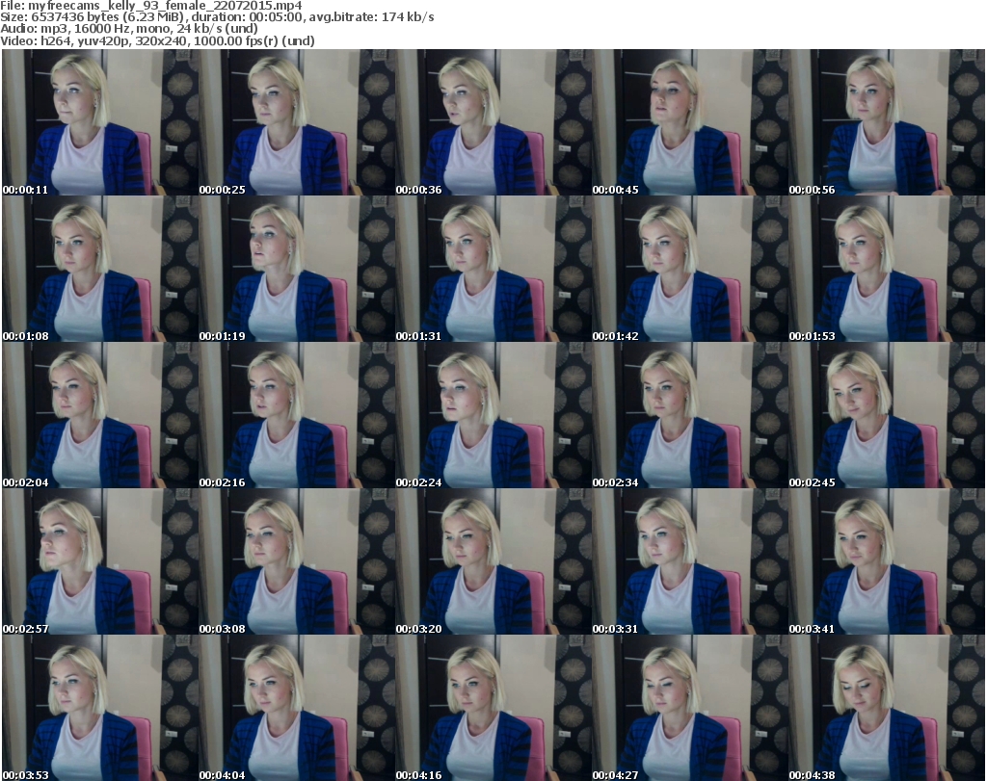Open the frame stamped 00:01:08
This screenshot has width=987, height=781.
click(x=100, y=269)
